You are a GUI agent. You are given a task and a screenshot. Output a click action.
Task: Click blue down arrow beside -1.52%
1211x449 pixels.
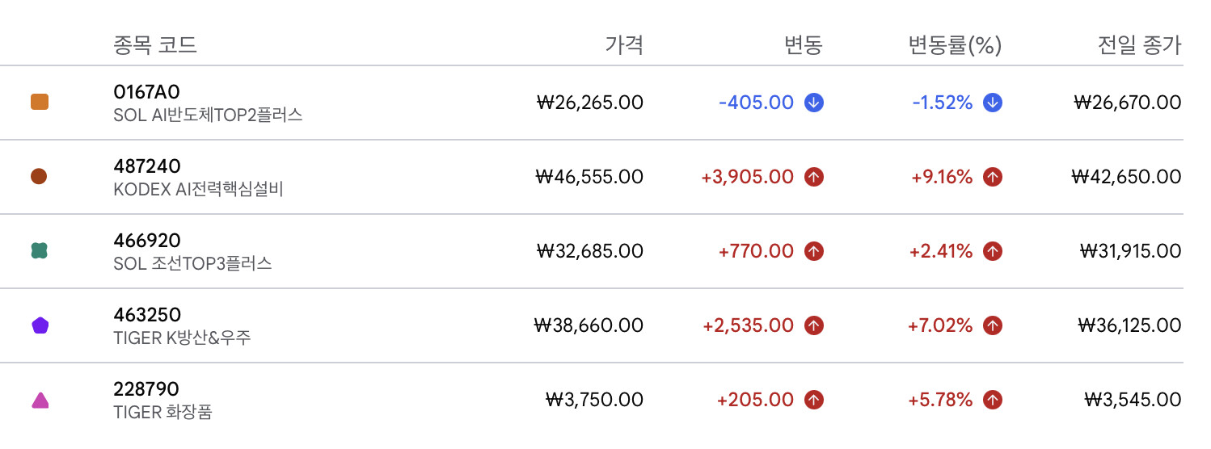pos(993,103)
